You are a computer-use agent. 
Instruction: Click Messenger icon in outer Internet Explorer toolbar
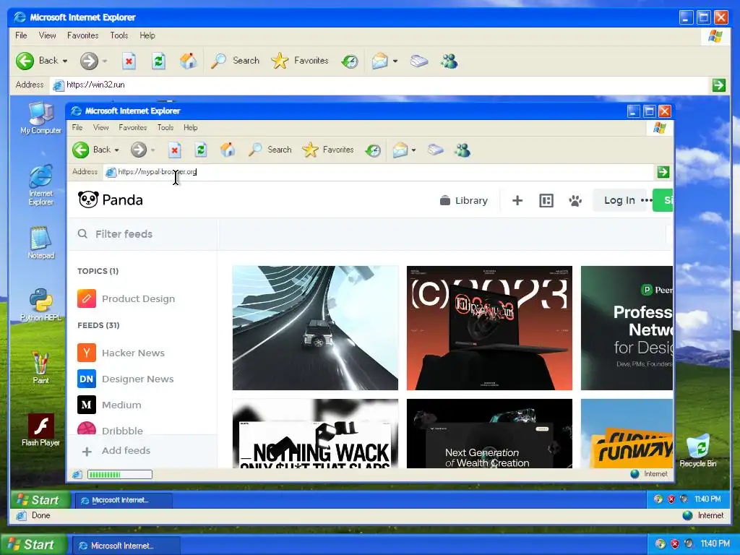pos(449,61)
